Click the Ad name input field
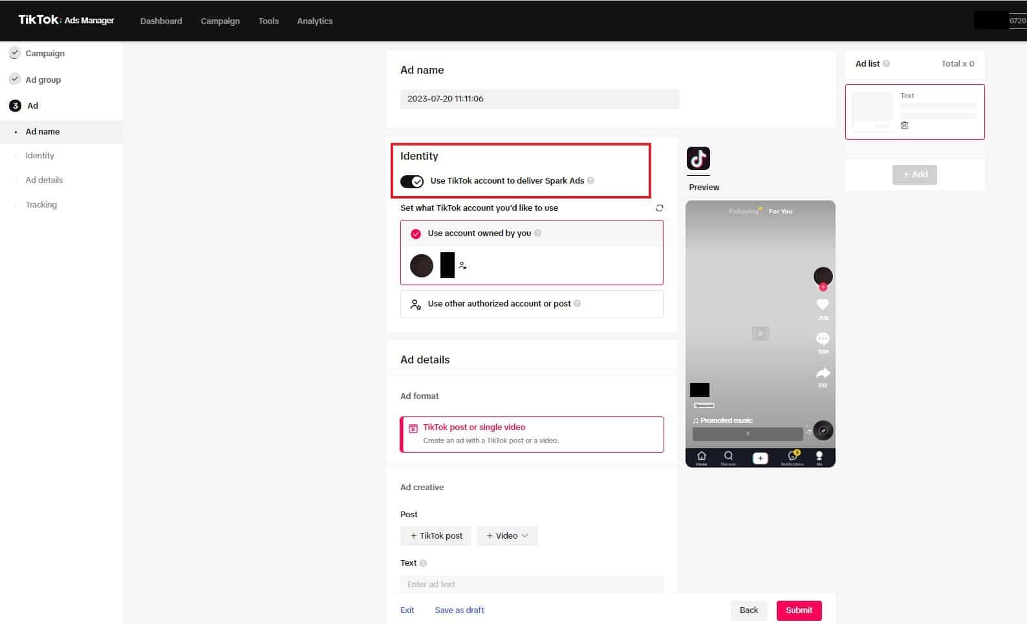 tap(539, 99)
